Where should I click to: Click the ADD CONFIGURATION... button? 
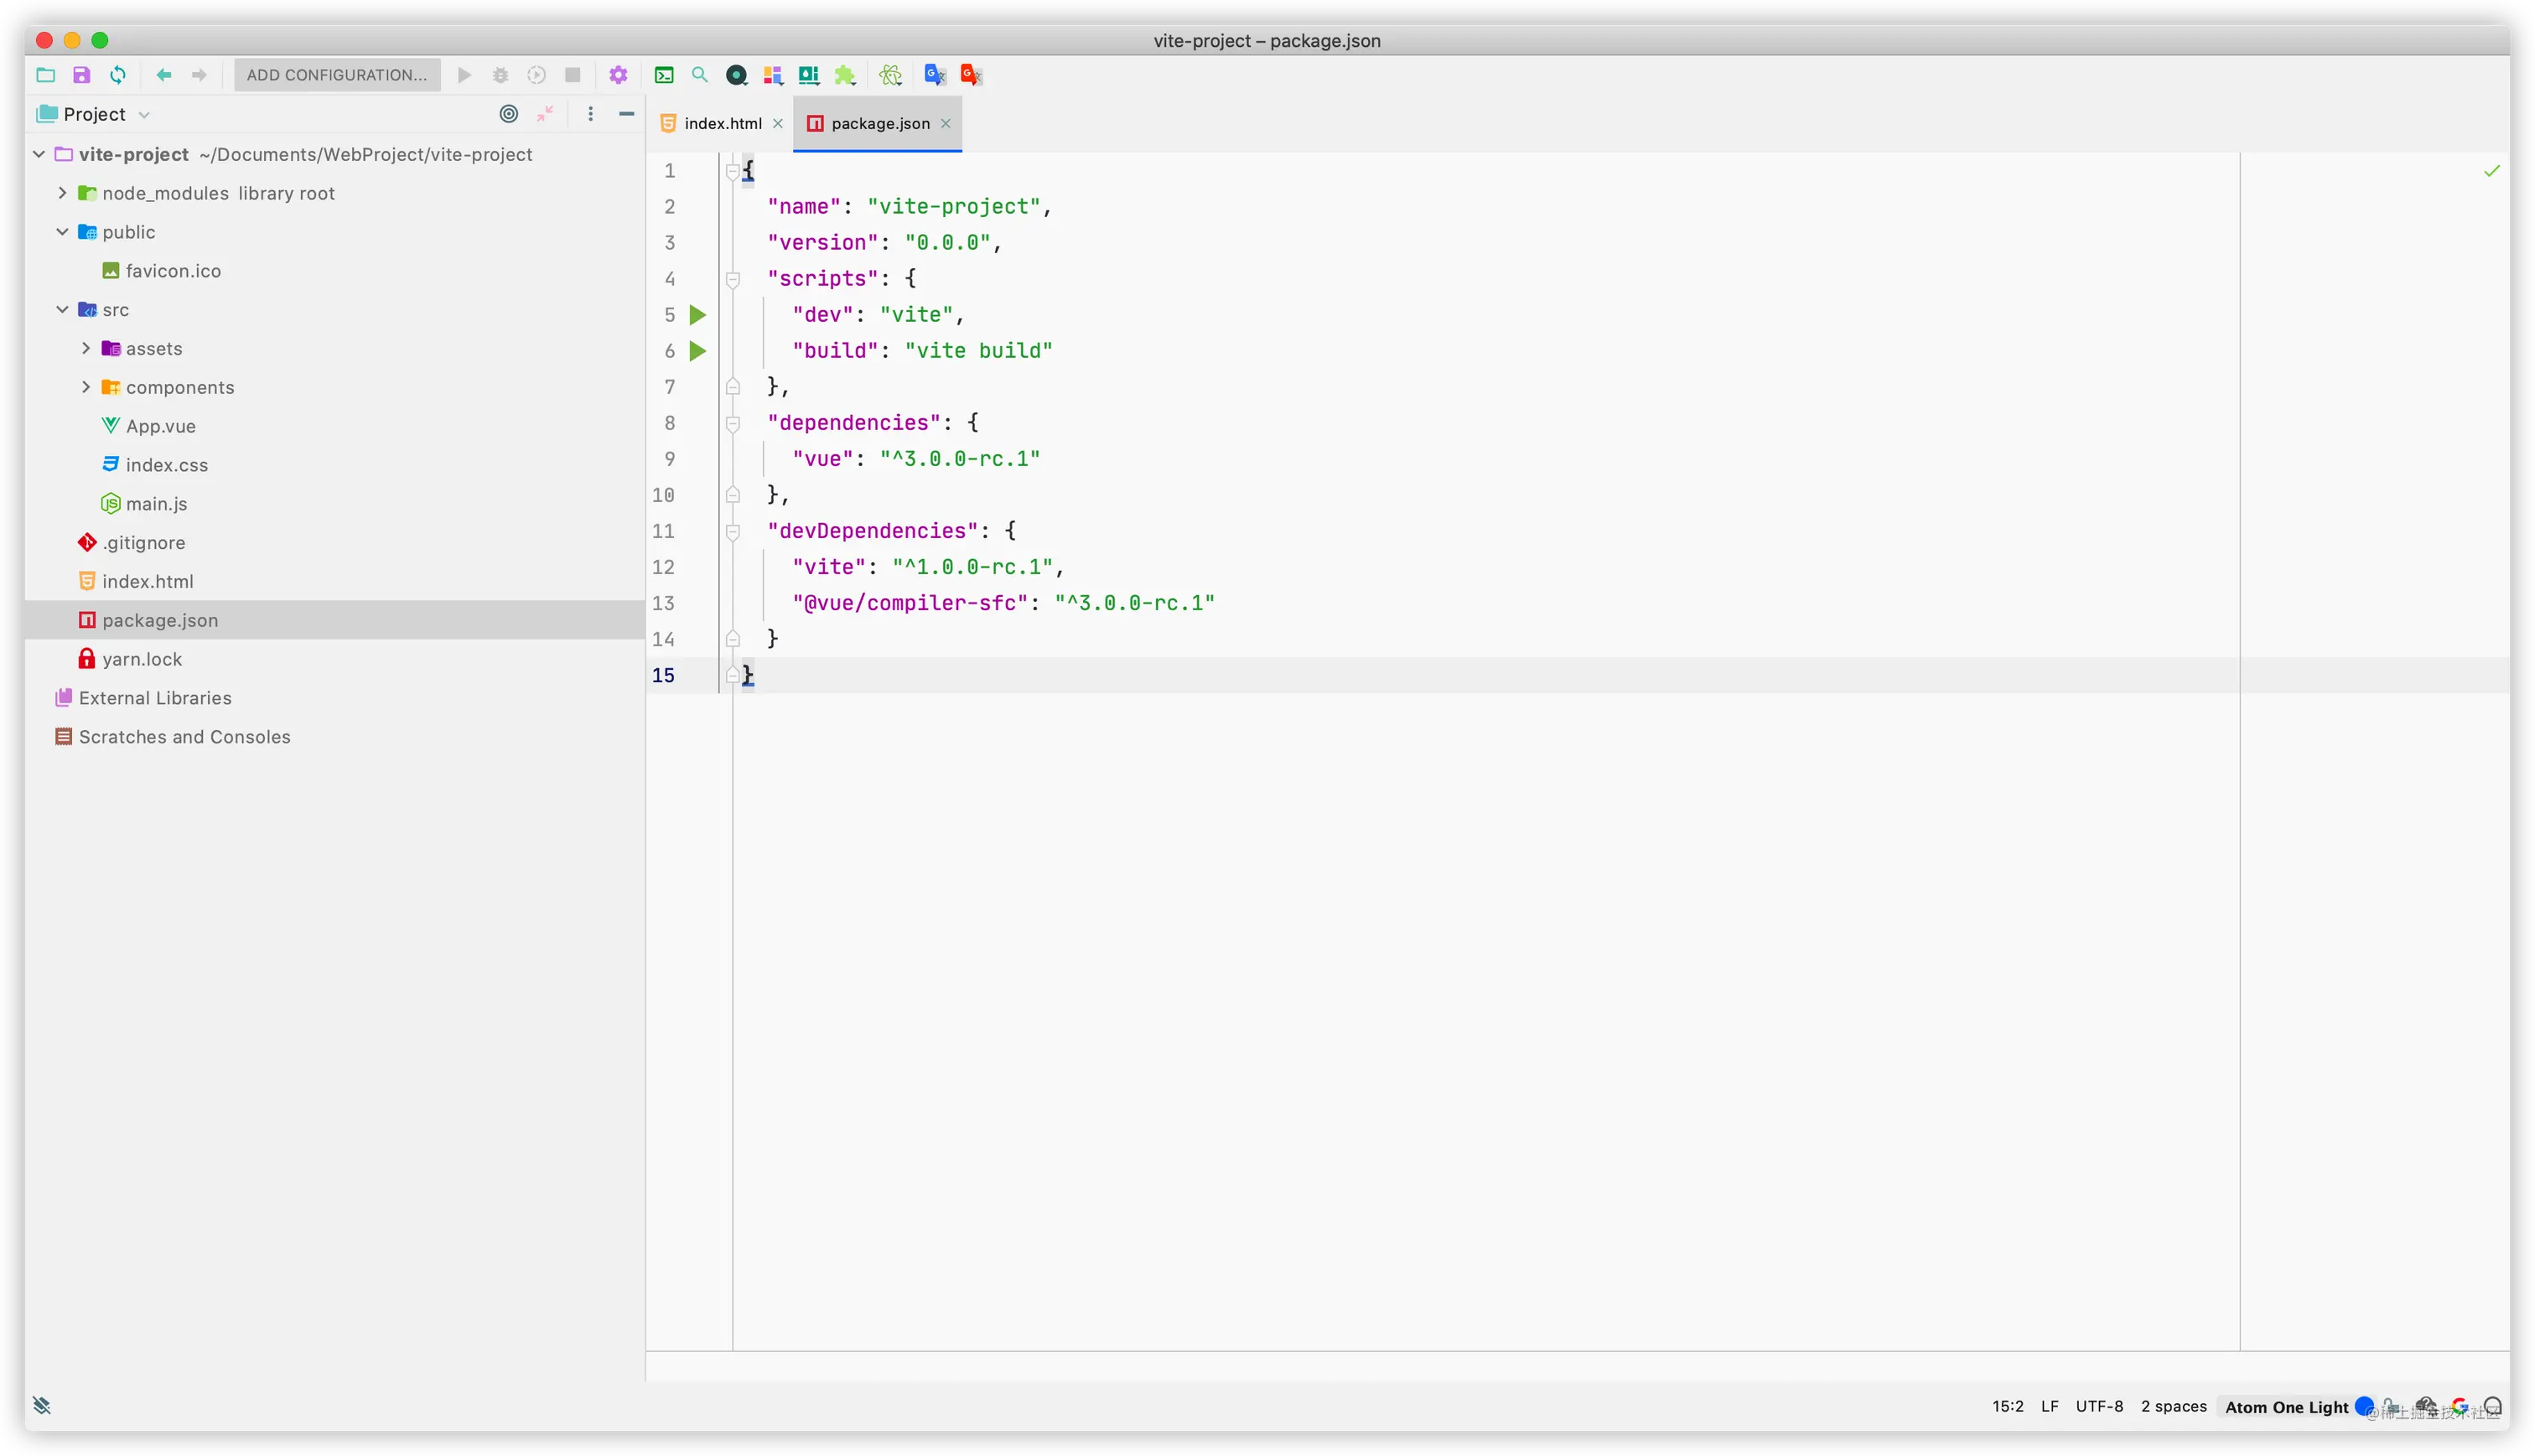click(337, 75)
